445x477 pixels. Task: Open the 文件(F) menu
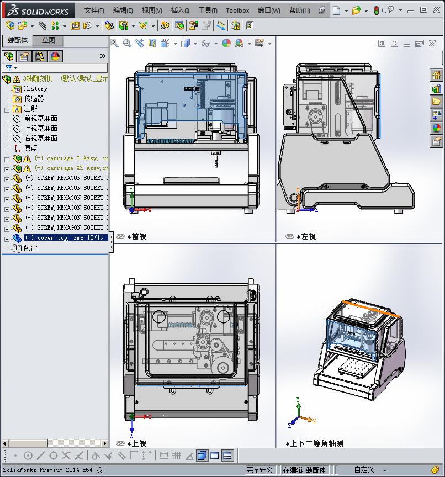tap(94, 10)
